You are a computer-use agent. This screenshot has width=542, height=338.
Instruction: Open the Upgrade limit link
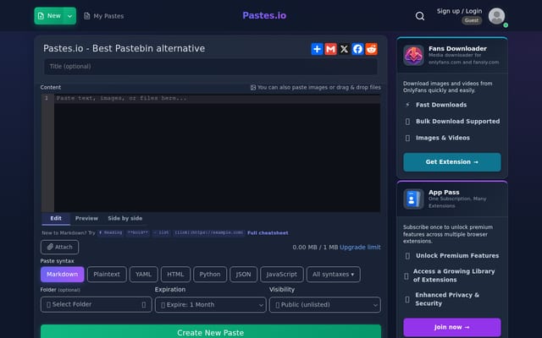(x=360, y=248)
